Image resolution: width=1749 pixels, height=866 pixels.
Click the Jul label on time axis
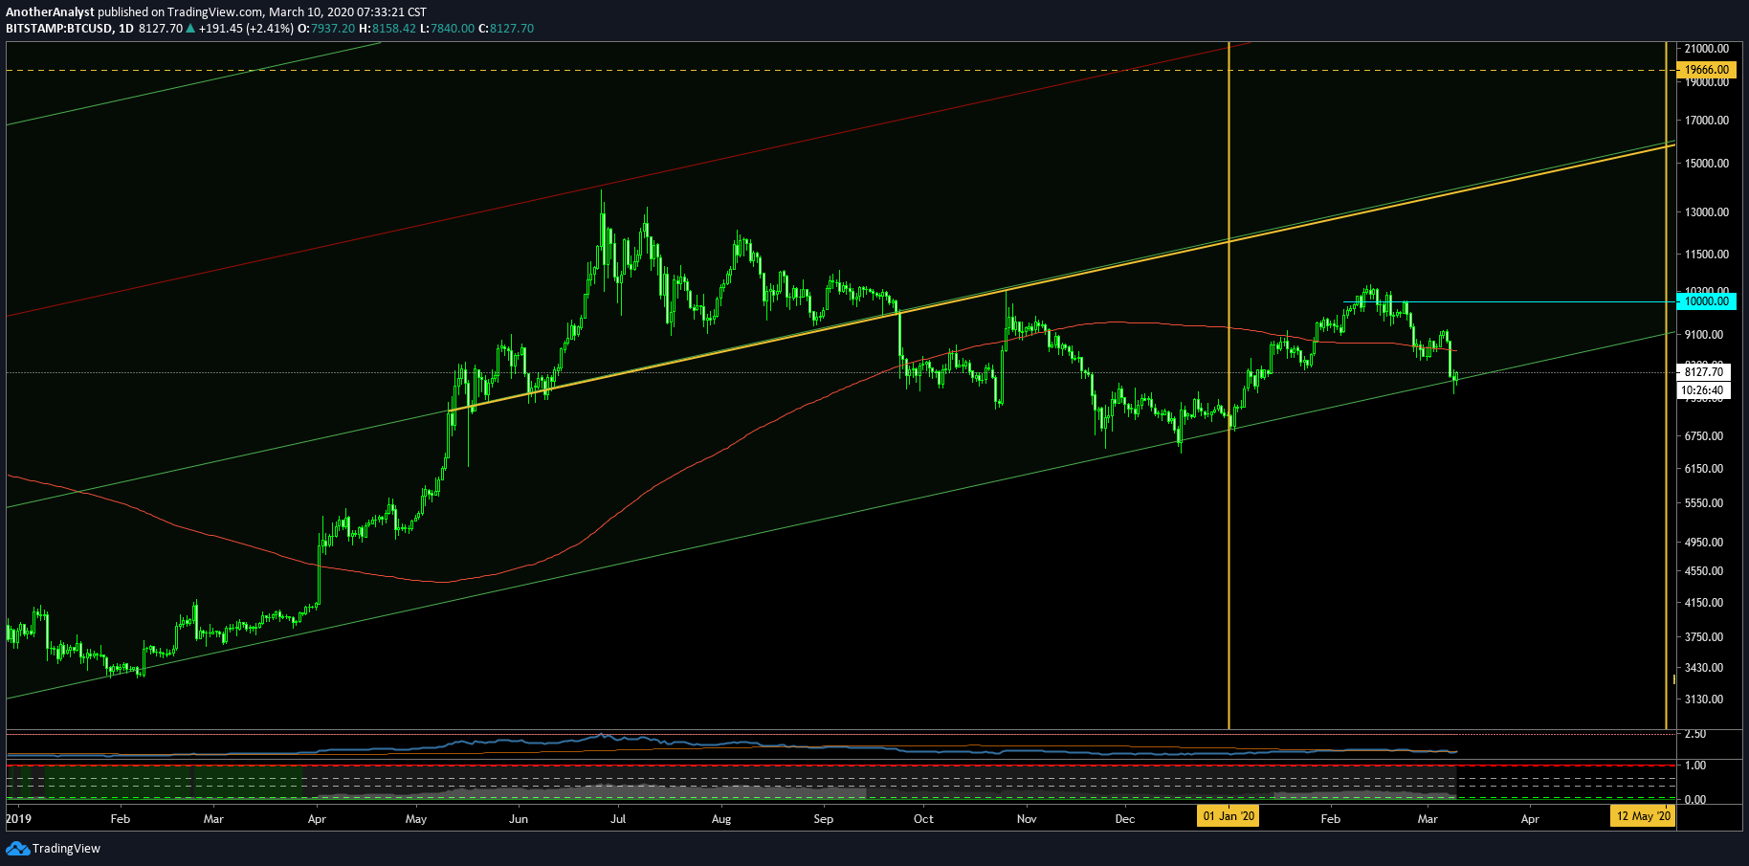point(618,819)
